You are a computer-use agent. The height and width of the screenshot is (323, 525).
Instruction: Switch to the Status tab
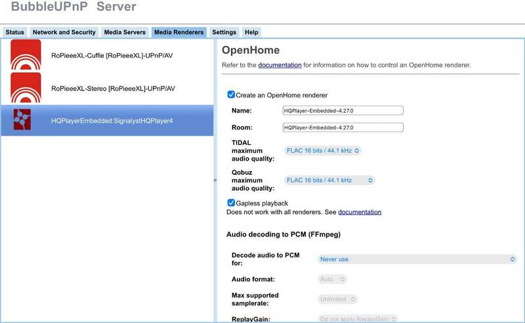click(14, 32)
